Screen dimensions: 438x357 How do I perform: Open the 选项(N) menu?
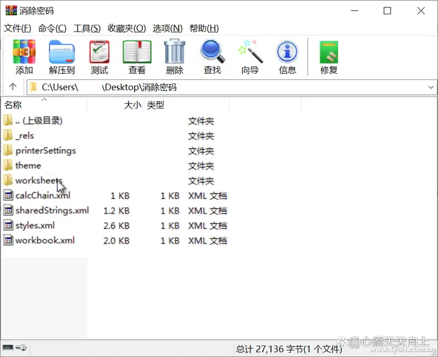(168, 28)
